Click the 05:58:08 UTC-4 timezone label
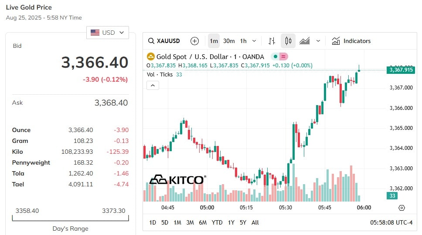The height and width of the screenshot is (235, 422). 391,223
